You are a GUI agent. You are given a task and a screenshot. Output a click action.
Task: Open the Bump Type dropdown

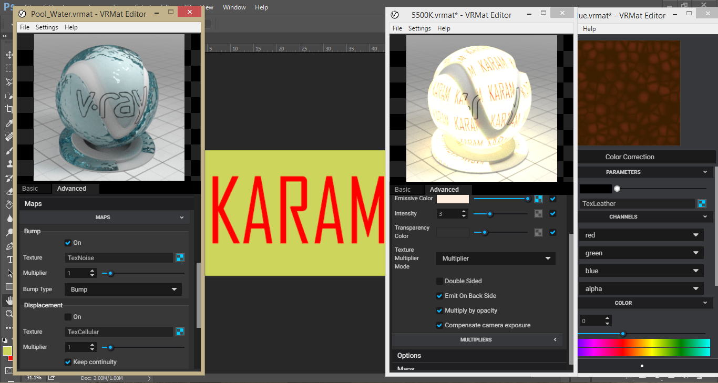[x=123, y=289]
